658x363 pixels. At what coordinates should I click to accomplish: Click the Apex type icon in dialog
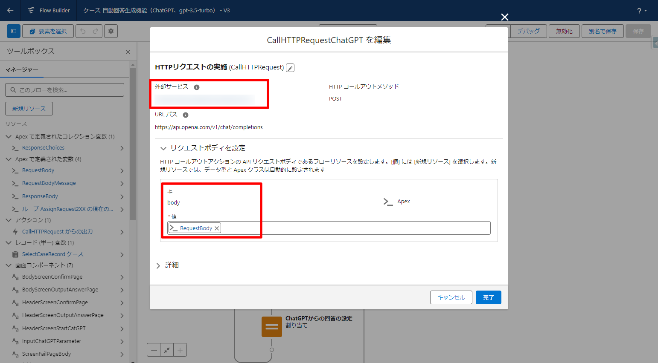point(388,202)
